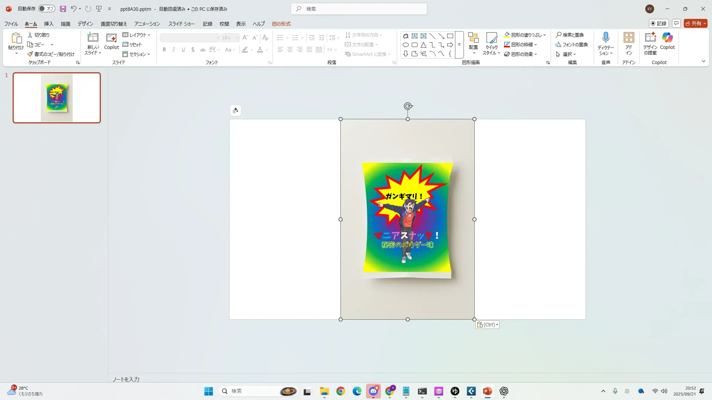
Task: Toggle the AutoSave (自動保存) switch
Action: pos(47,9)
